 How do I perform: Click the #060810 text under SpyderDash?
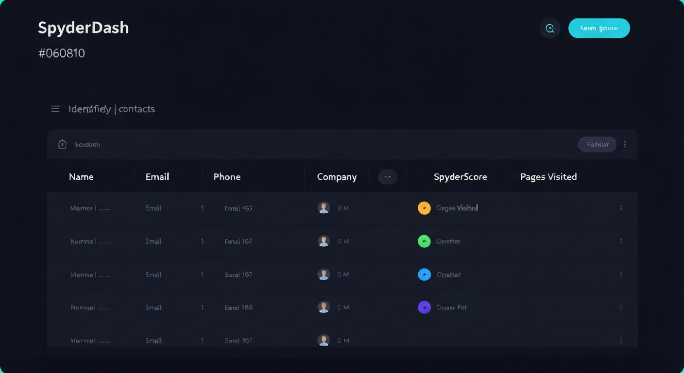pyautogui.click(x=62, y=53)
